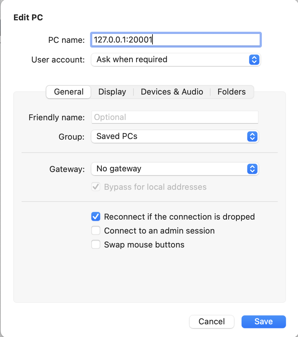Click the Gateway popup chevron icon
Viewport: 298px width, 337px height.
pos(252,169)
